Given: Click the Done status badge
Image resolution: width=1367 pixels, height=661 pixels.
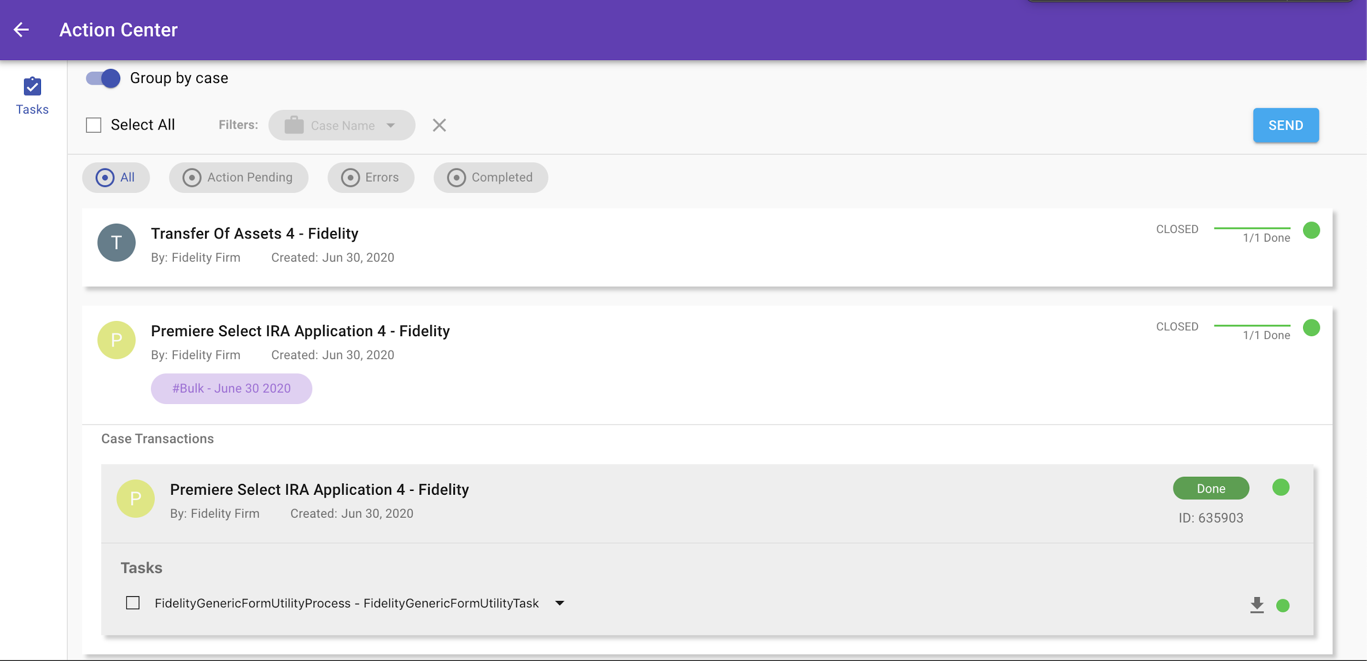Looking at the screenshot, I should 1211,488.
